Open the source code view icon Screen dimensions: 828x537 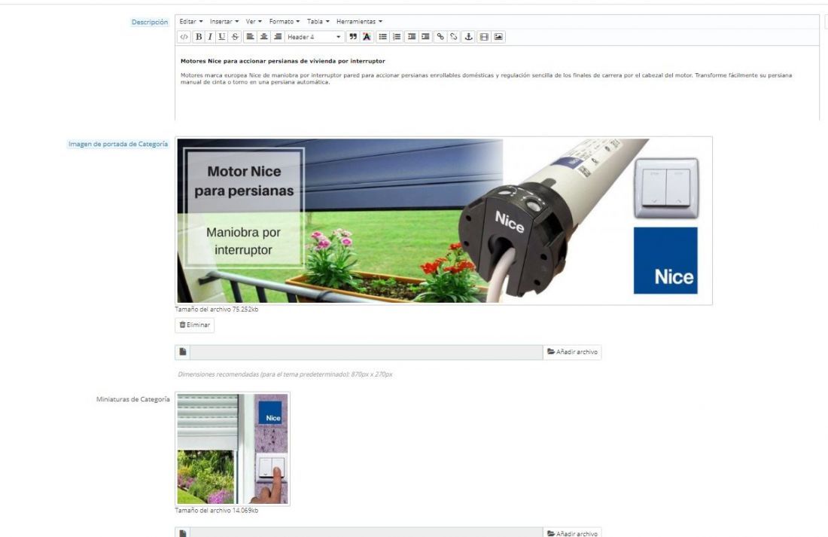[184, 37]
